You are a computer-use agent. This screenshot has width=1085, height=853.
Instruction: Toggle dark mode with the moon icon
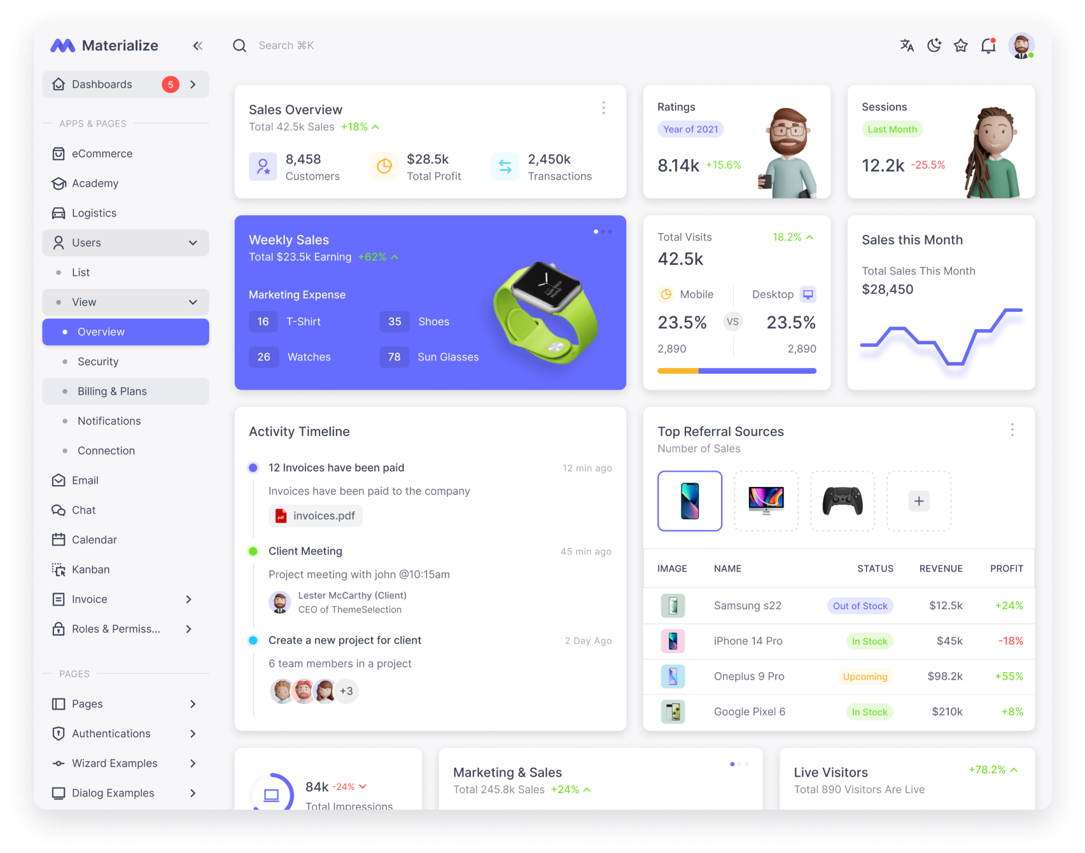[x=934, y=45]
